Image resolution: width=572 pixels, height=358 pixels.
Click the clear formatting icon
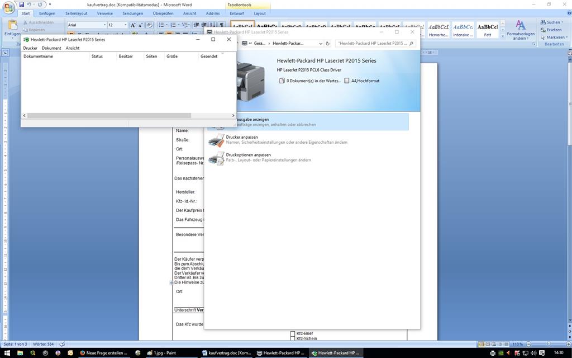149,25
